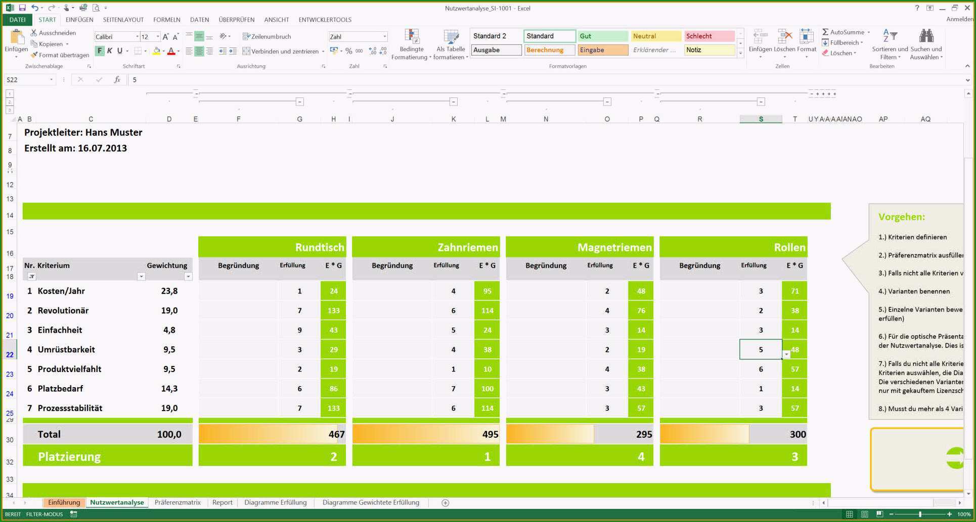Collapse the Zahnriemen column group
This screenshot has width=976, height=522.
[454, 102]
